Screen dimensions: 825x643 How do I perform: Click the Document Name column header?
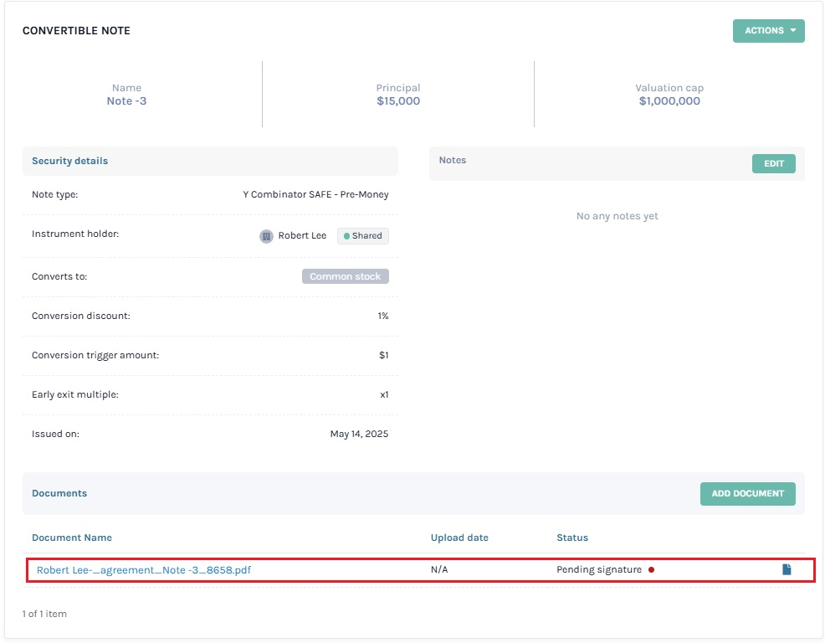[x=72, y=538]
